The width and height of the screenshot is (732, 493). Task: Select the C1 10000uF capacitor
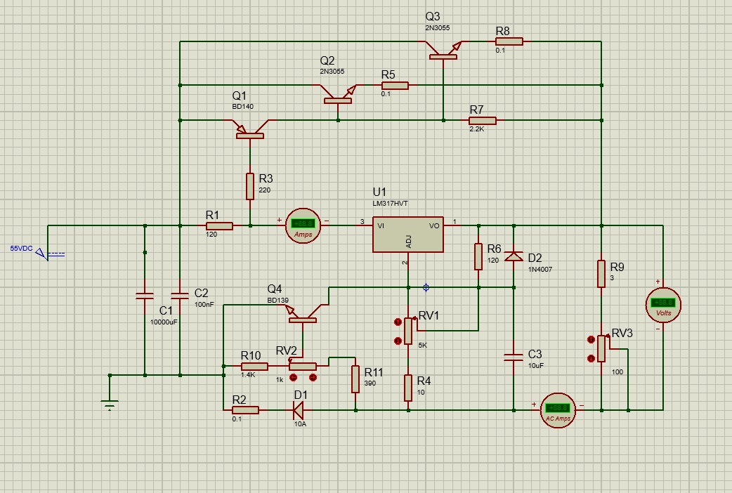pyautogui.click(x=145, y=297)
